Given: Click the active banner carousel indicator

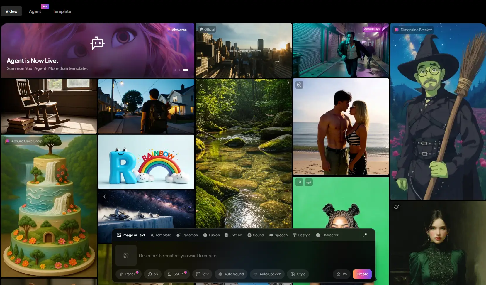Looking at the screenshot, I should [186, 70].
